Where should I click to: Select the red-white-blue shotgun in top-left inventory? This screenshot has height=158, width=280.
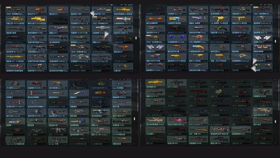click(x=123, y=20)
